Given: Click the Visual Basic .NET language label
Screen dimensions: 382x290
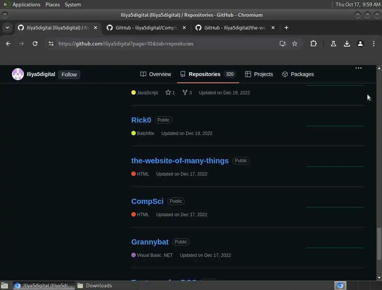Looking at the screenshot, I should pos(155,255).
